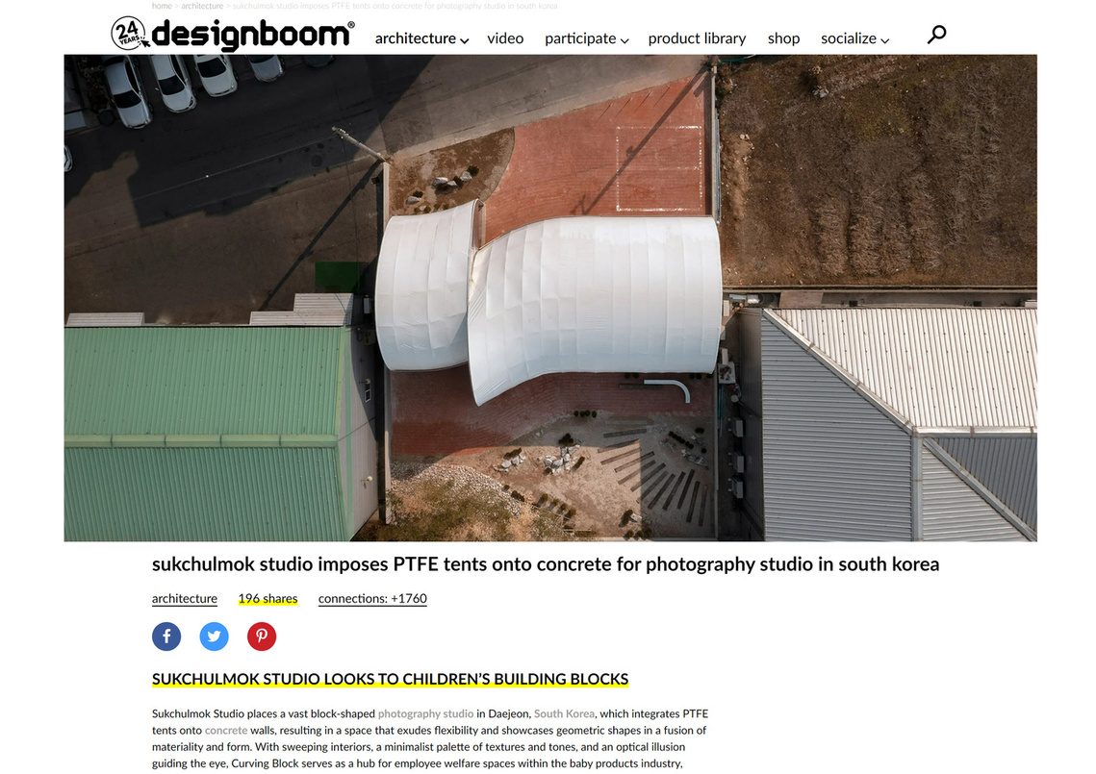Follow the photography studio link
The height and width of the screenshot is (774, 1096).
(x=425, y=714)
